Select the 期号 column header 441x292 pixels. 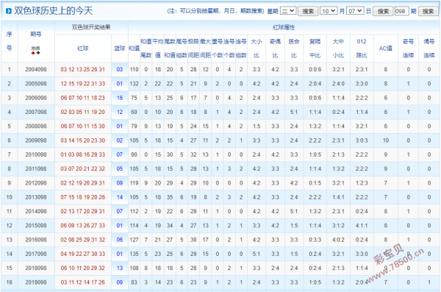36,35
